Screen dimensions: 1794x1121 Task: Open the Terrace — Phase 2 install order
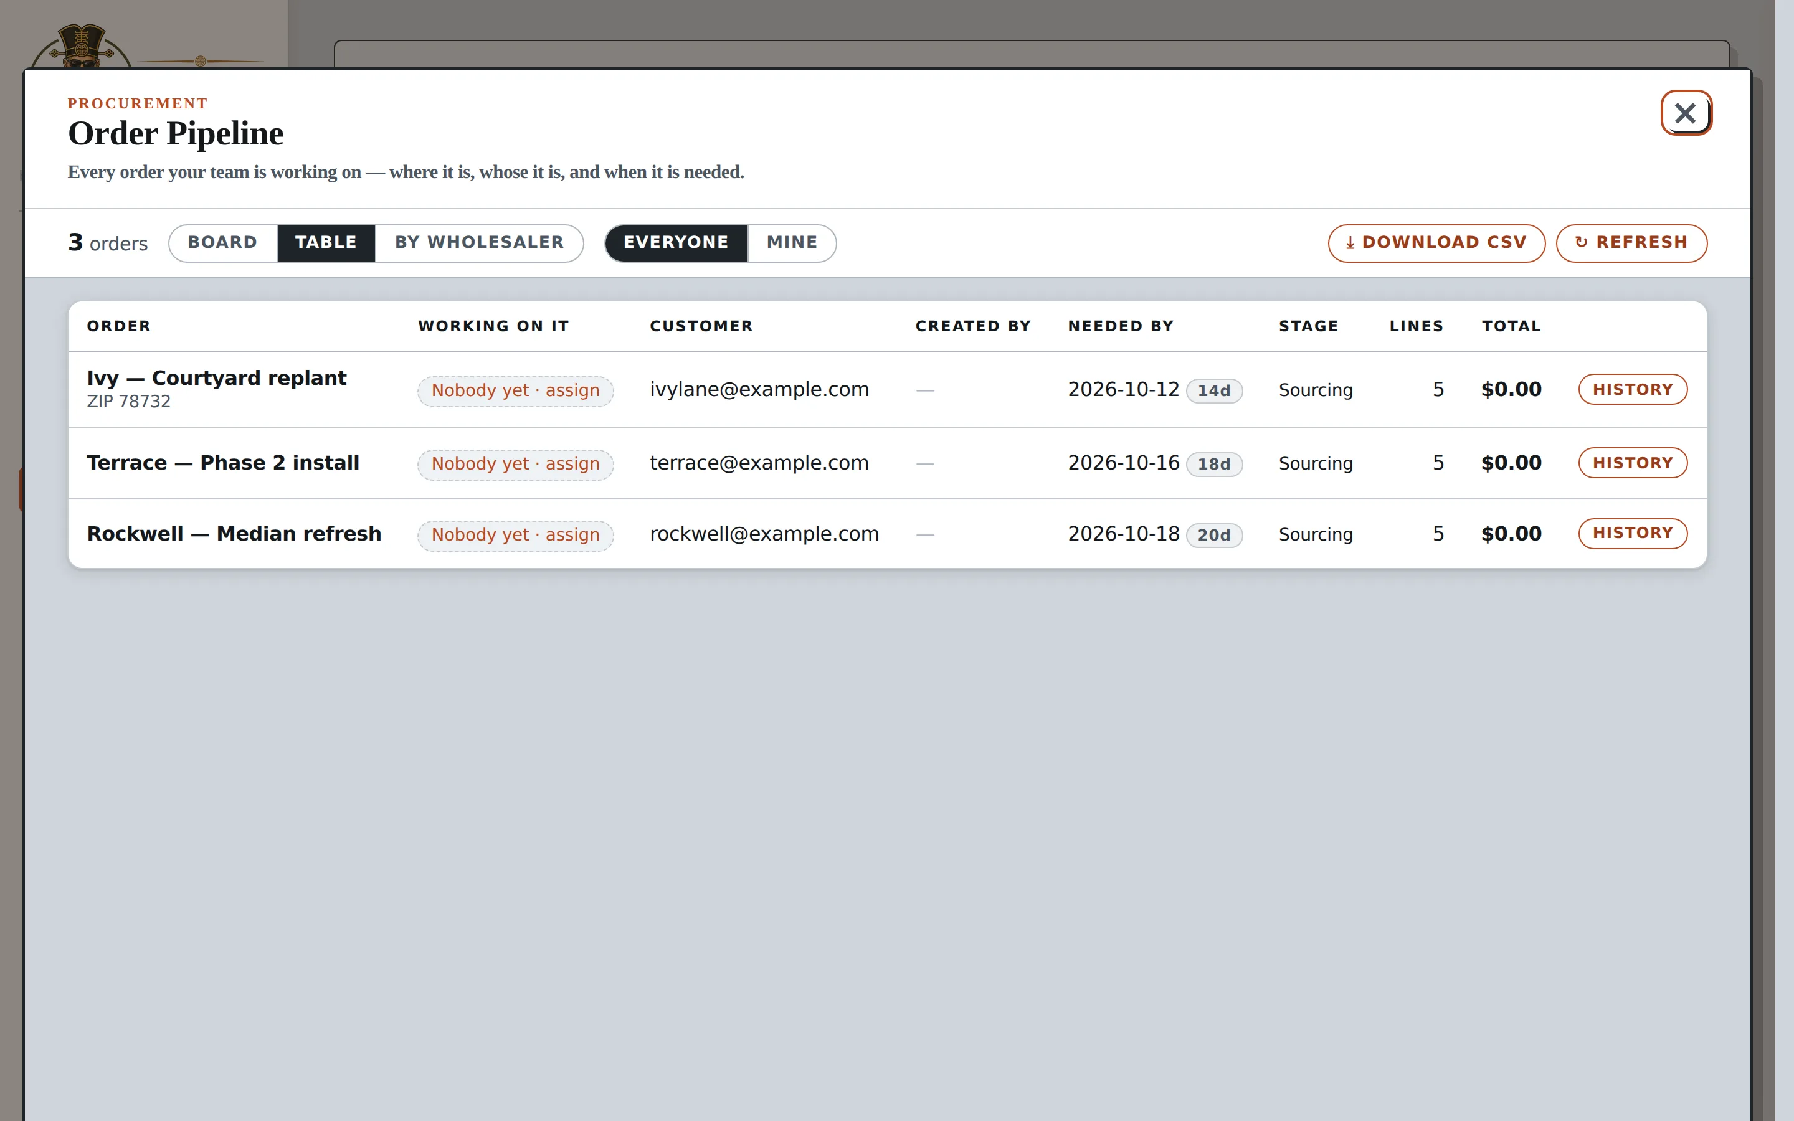[x=223, y=463]
